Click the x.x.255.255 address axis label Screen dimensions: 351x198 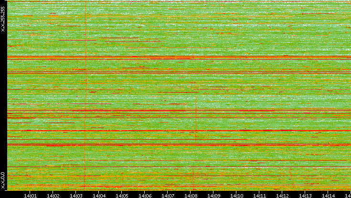click(3, 19)
